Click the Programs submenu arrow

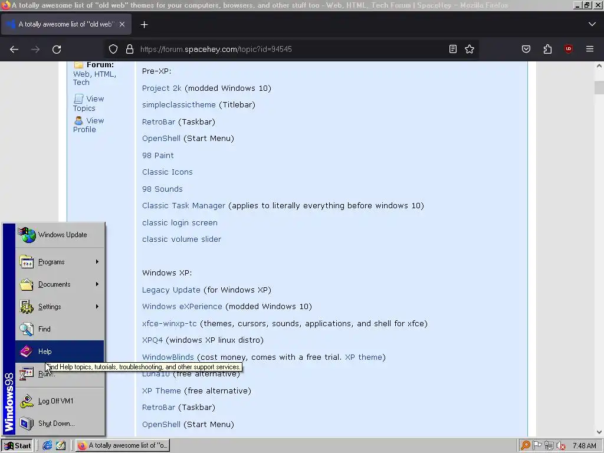pos(97,262)
